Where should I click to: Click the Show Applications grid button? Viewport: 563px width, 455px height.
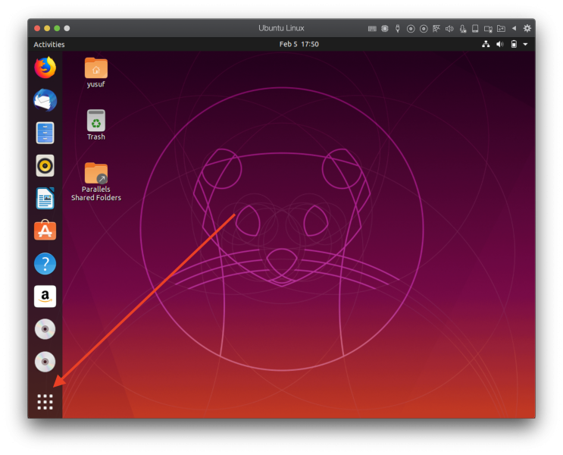(45, 401)
